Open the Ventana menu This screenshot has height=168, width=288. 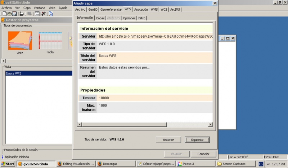[40, 8]
